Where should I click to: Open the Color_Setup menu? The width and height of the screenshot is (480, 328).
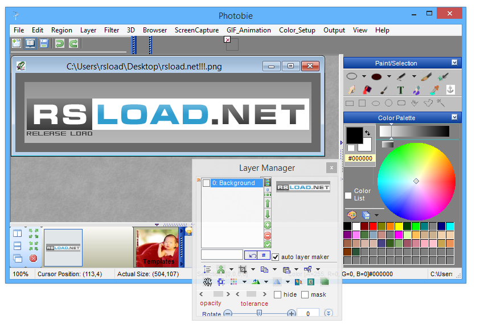pyautogui.click(x=297, y=30)
